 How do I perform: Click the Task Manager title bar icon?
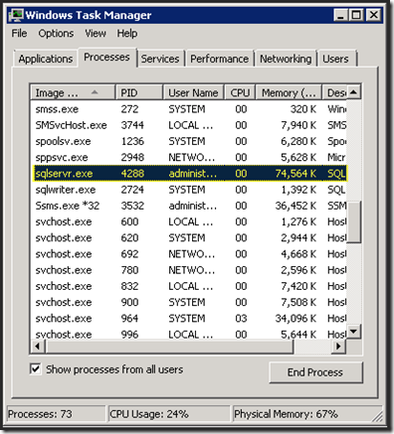coord(17,15)
